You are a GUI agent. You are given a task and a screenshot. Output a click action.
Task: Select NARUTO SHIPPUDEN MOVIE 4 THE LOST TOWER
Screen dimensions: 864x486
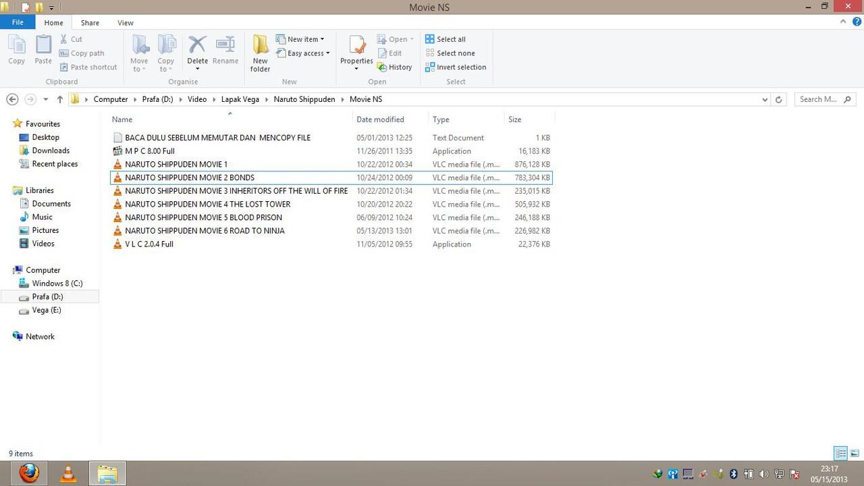pos(208,204)
